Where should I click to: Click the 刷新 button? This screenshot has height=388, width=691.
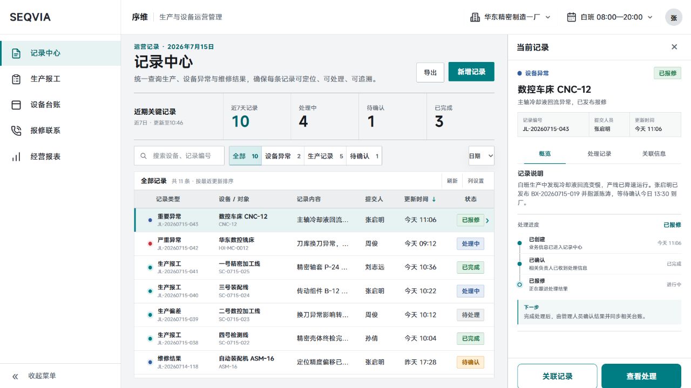(x=452, y=181)
